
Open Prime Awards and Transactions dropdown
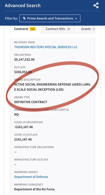(50, 18)
